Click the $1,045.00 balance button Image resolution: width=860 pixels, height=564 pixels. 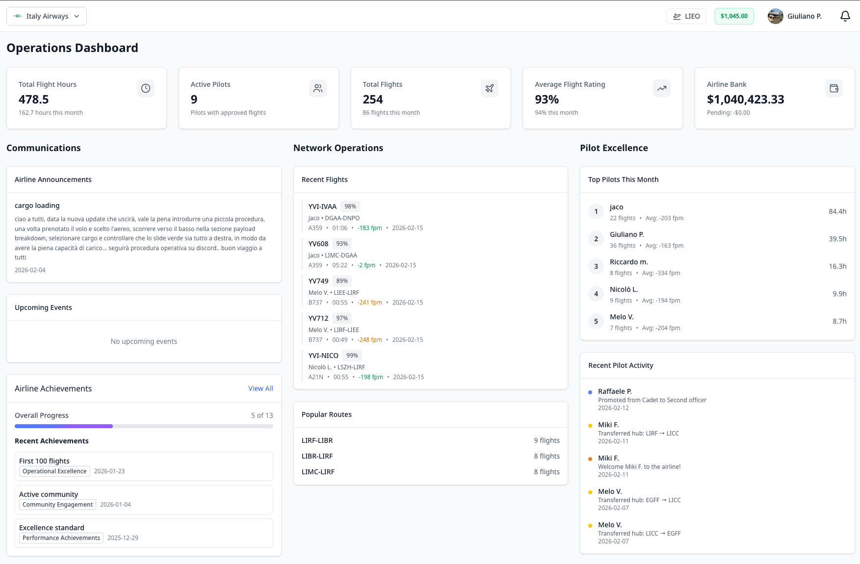(734, 16)
